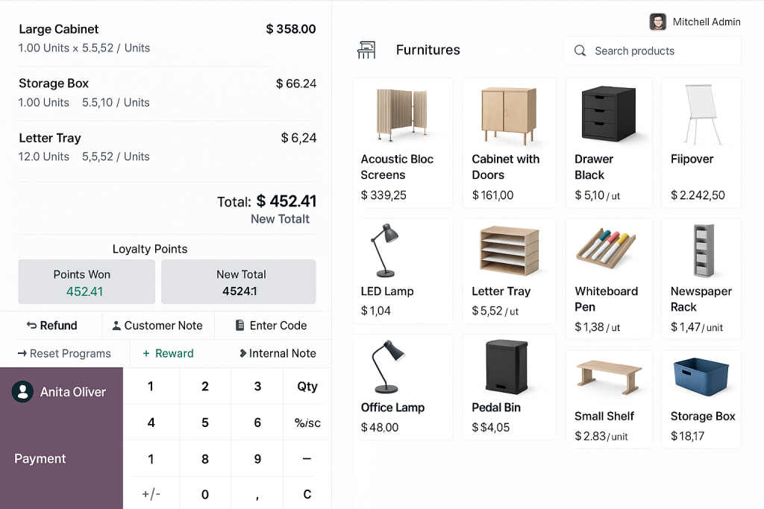Add the Pedal Bin product to the order

(x=508, y=387)
